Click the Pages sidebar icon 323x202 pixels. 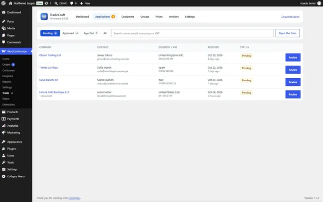[x=4, y=35]
